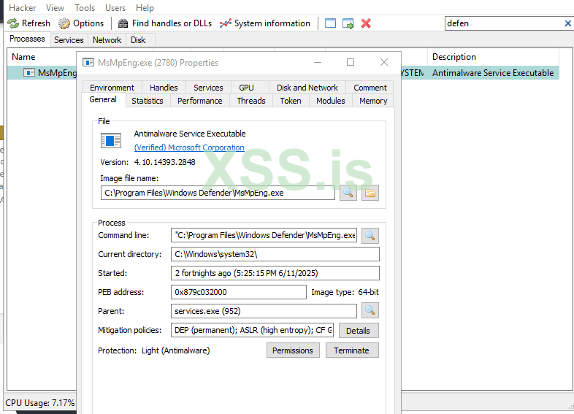
Task: Open the Tools menu
Action: coord(85,8)
